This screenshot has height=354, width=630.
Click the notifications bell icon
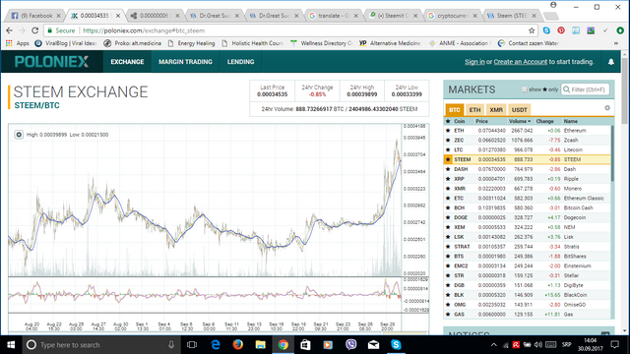(x=610, y=62)
